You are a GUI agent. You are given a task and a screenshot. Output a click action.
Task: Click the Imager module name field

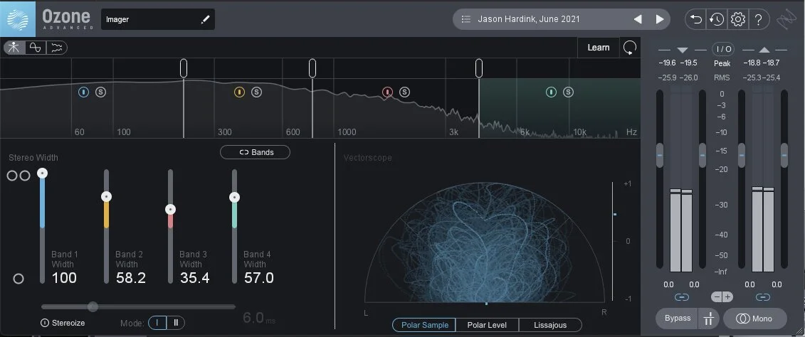point(157,19)
